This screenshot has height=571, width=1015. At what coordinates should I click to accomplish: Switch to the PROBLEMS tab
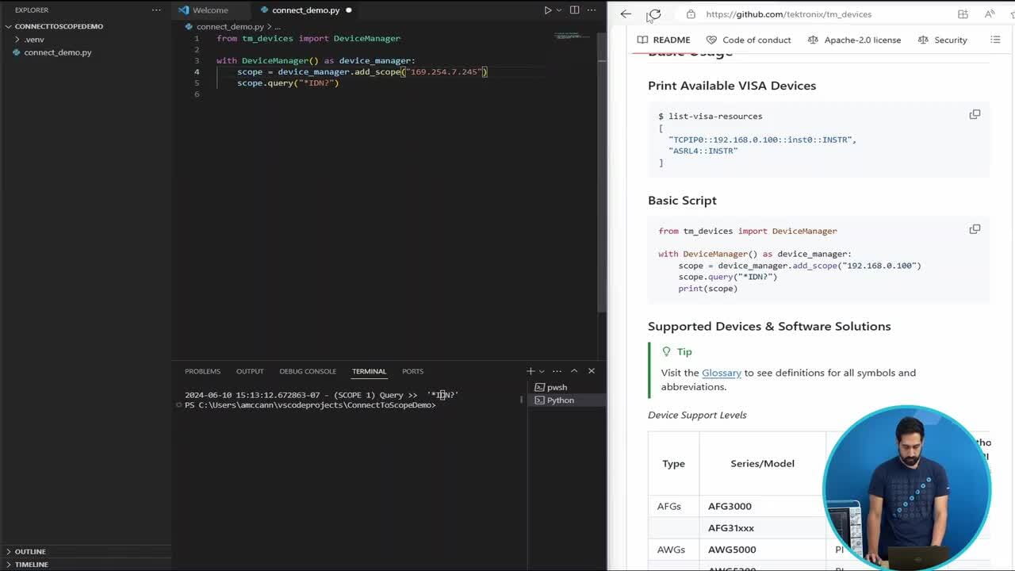tap(202, 371)
